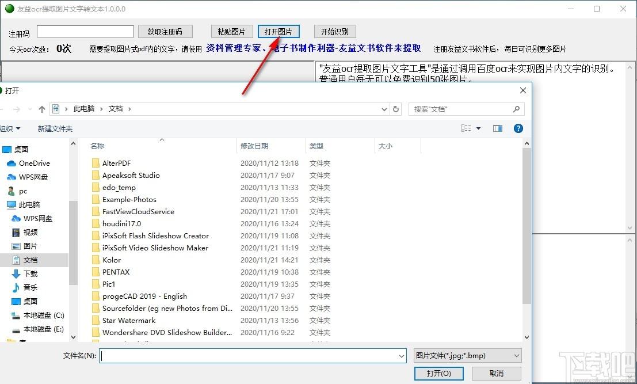Image resolution: width=637 pixels, height=384 pixels.
Task: Focus the 注册码 input field
Action: tap(85, 31)
